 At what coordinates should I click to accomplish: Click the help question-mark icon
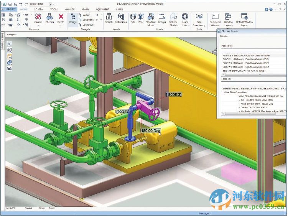coord(271,9)
